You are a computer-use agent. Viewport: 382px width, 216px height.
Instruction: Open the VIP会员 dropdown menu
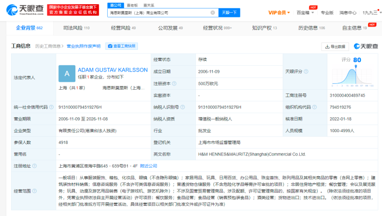pos(279,13)
